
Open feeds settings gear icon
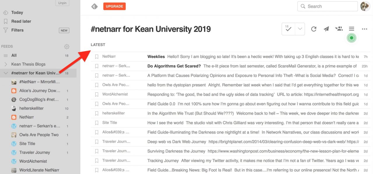click(x=67, y=47)
